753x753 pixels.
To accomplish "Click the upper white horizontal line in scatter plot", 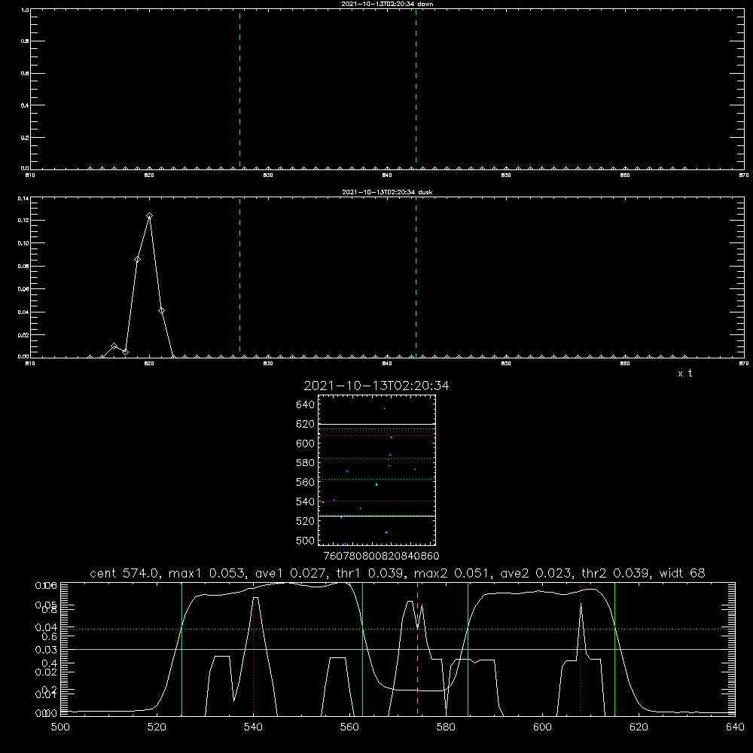I will [377, 425].
